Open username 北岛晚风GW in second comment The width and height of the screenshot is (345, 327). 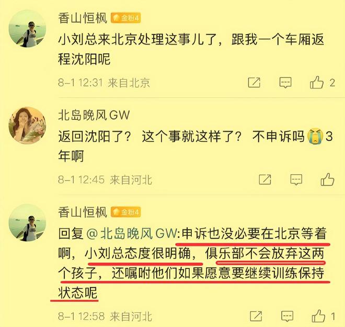tap(94, 115)
